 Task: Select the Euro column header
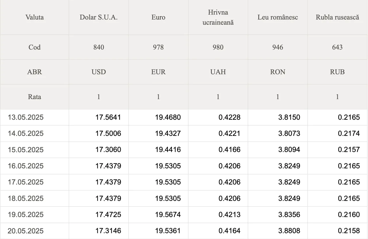coord(158,17)
